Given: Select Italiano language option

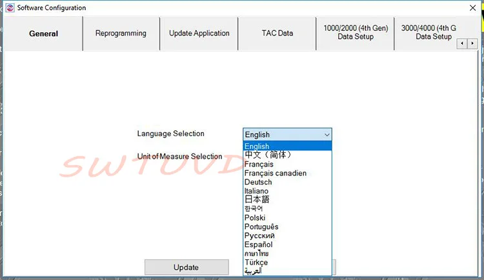Looking at the screenshot, I should [x=287, y=191].
